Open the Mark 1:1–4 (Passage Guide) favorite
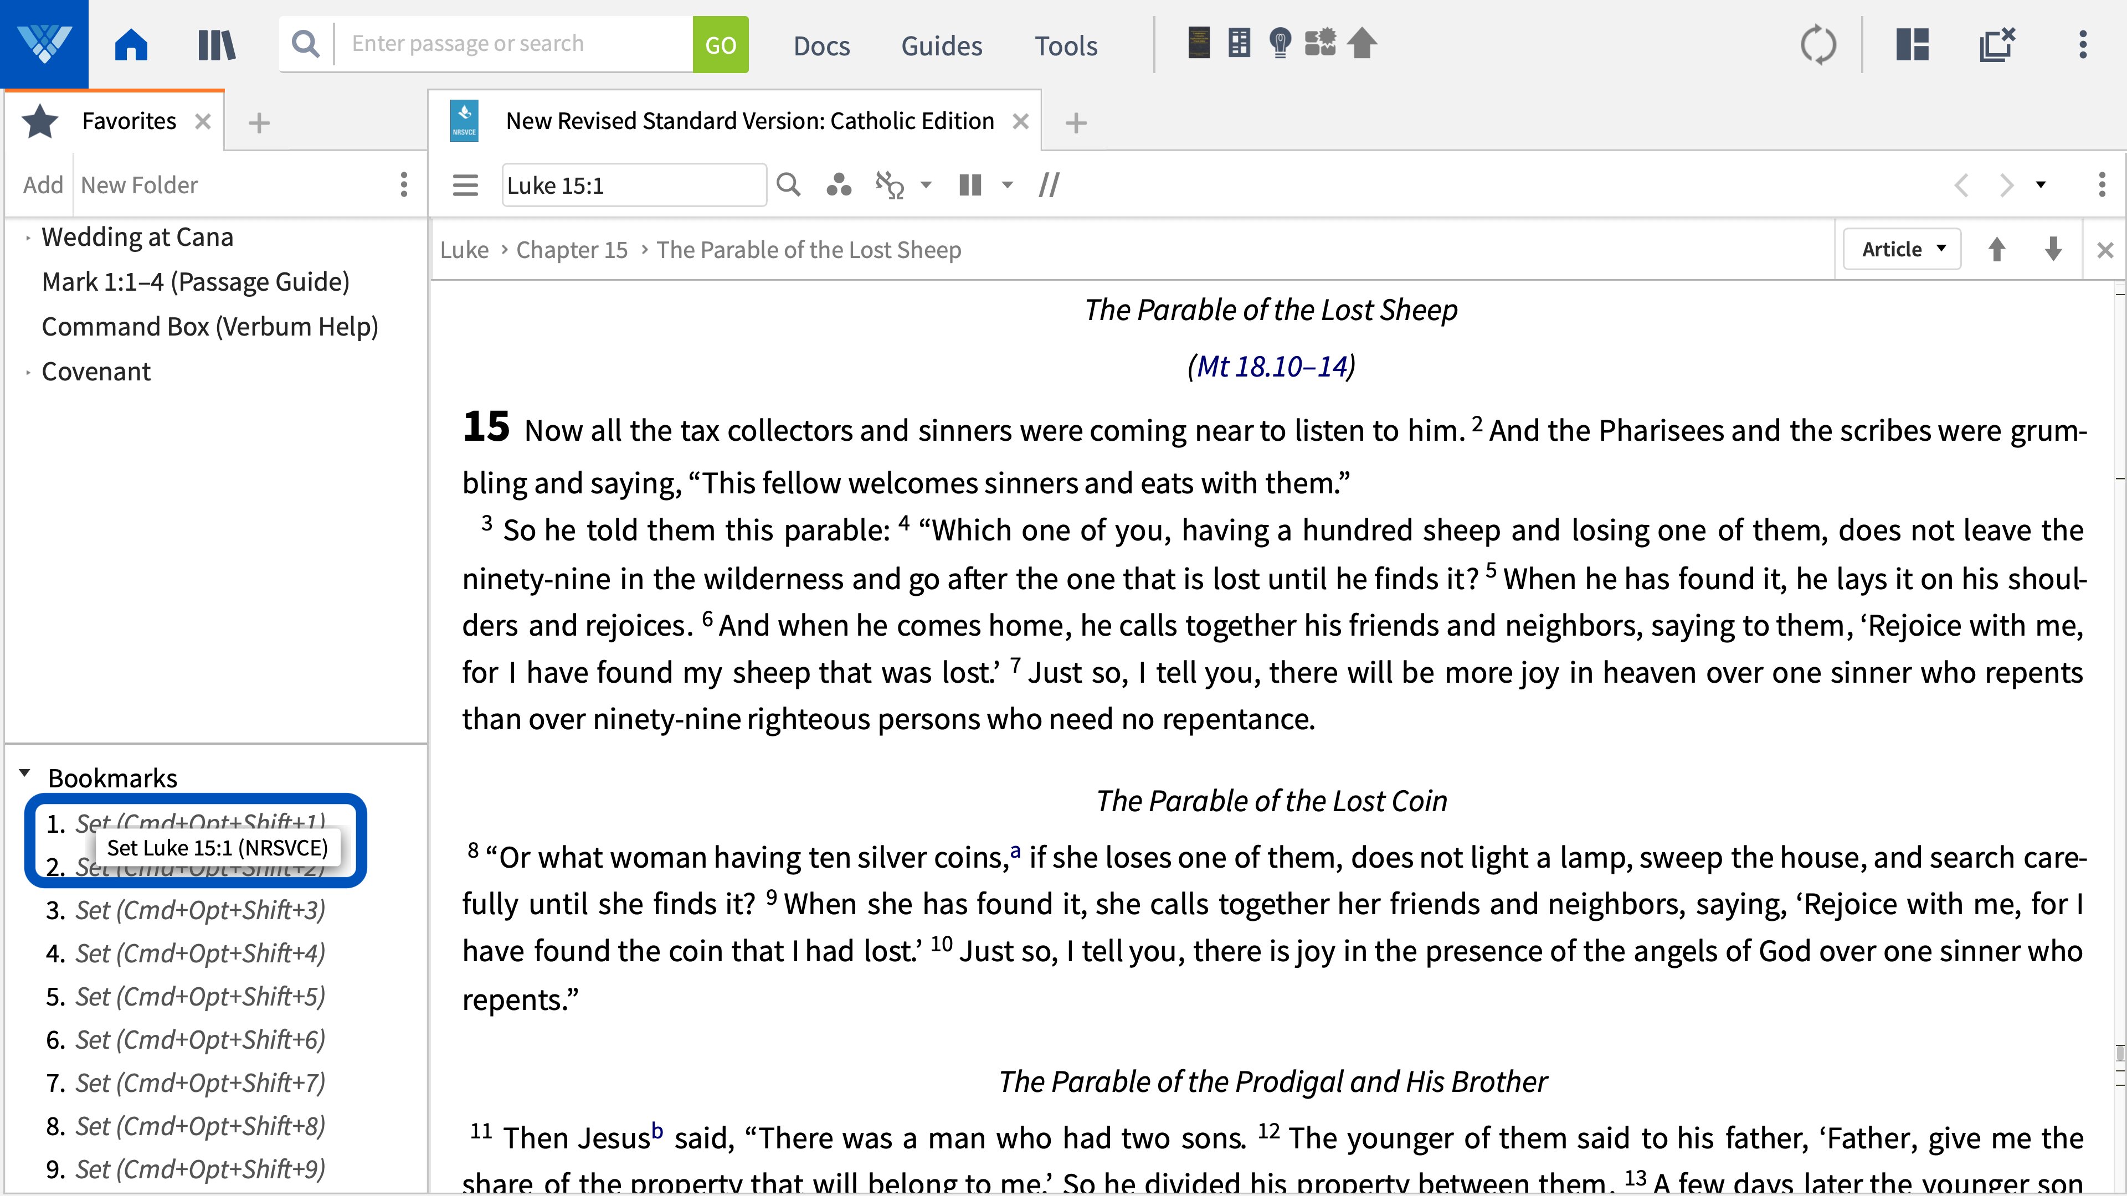 [196, 282]
